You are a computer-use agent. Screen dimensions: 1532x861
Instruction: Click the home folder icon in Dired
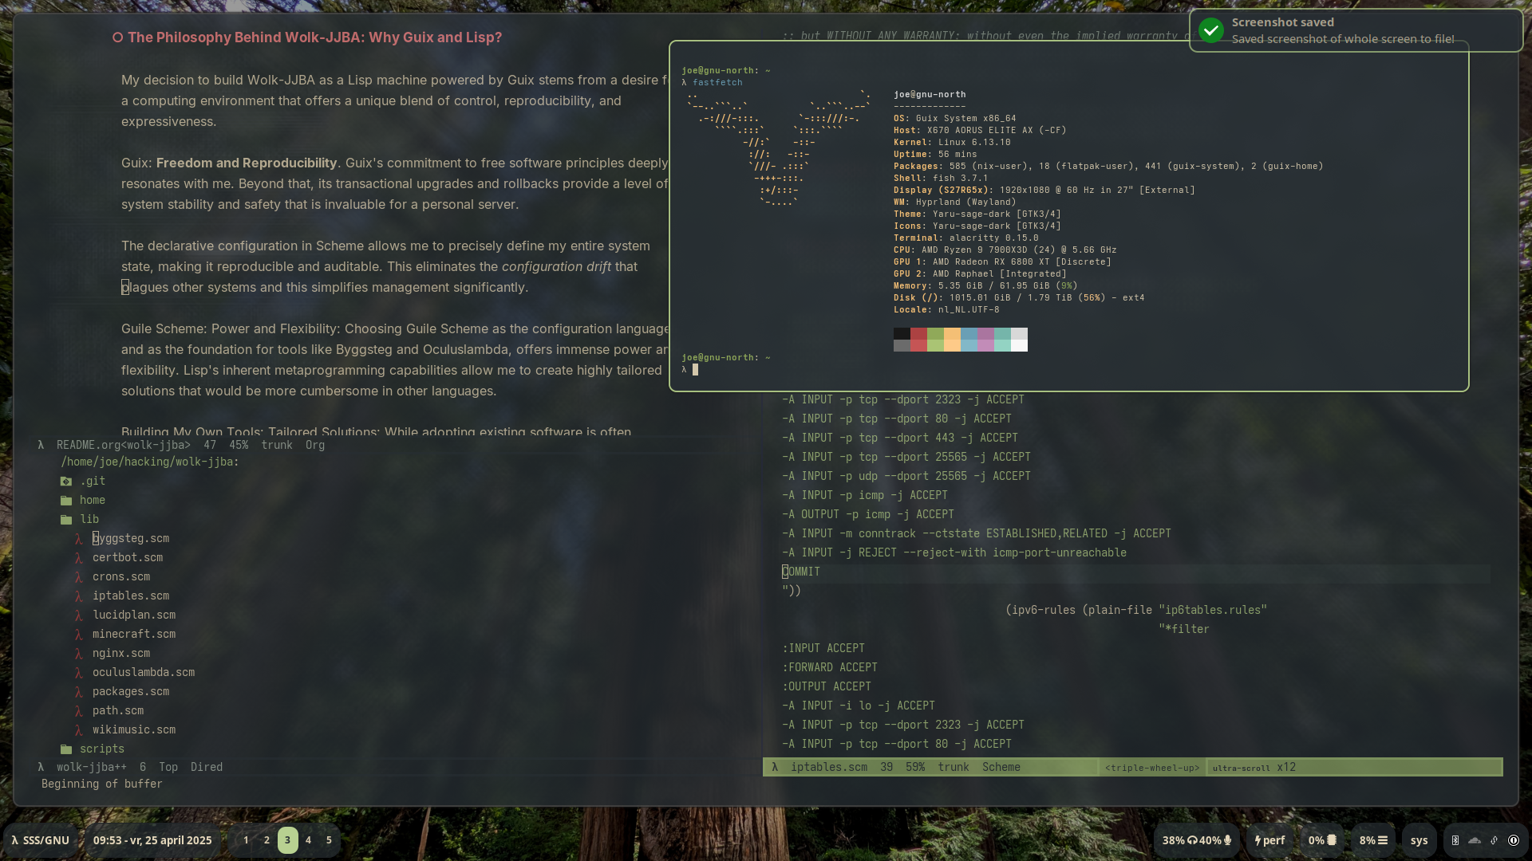click(x=66, y=501)
